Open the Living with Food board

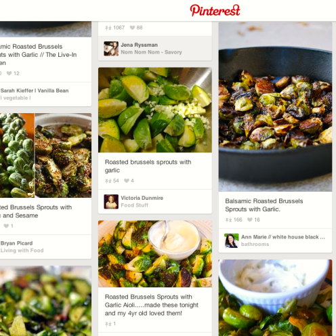coord(22,251)
